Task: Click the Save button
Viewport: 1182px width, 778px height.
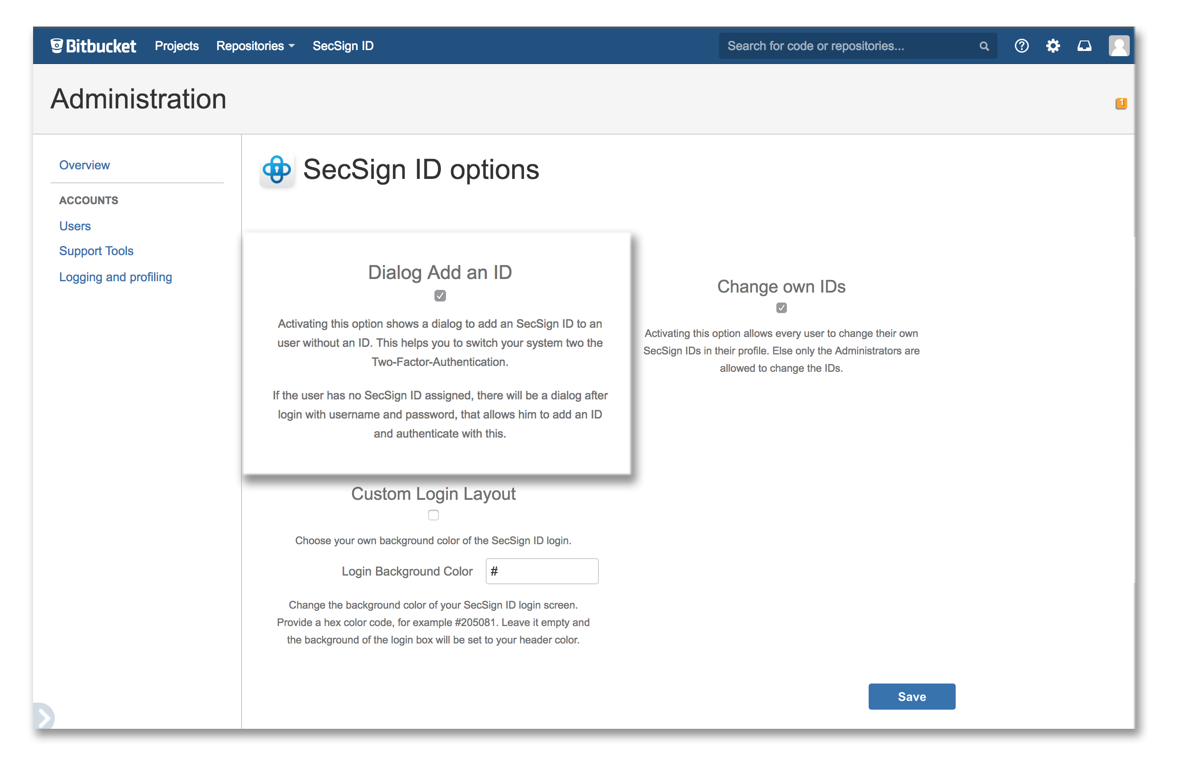Action: tap(912, 697)
